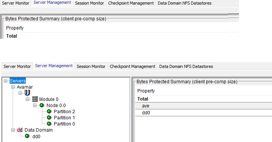Collapse the server rack icon node
This screenshot has height=142, width=272.
click(x=20, y=93)
